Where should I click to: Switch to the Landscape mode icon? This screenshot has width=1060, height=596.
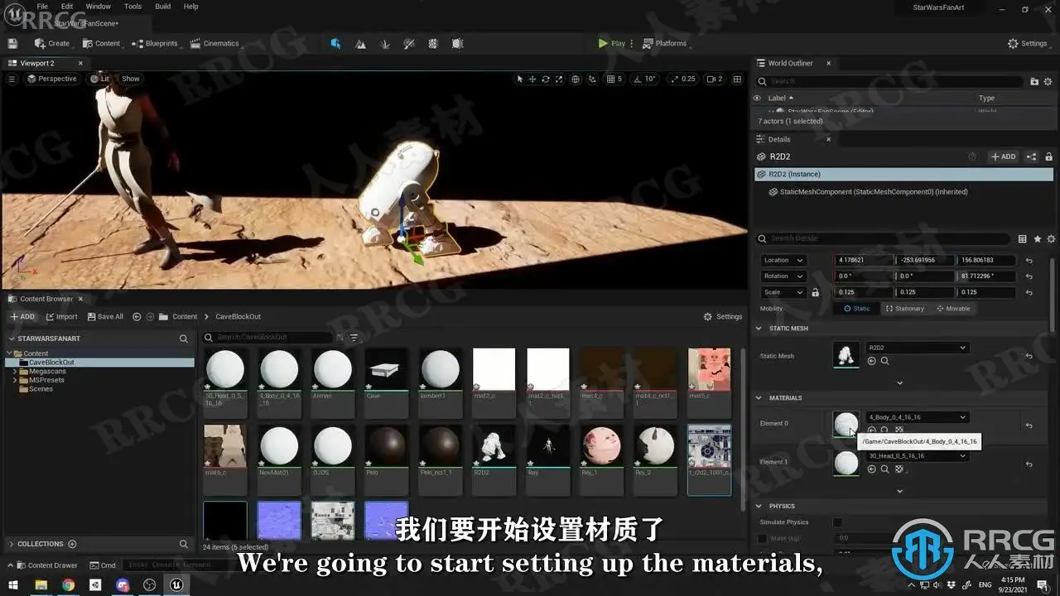point(360,43)
